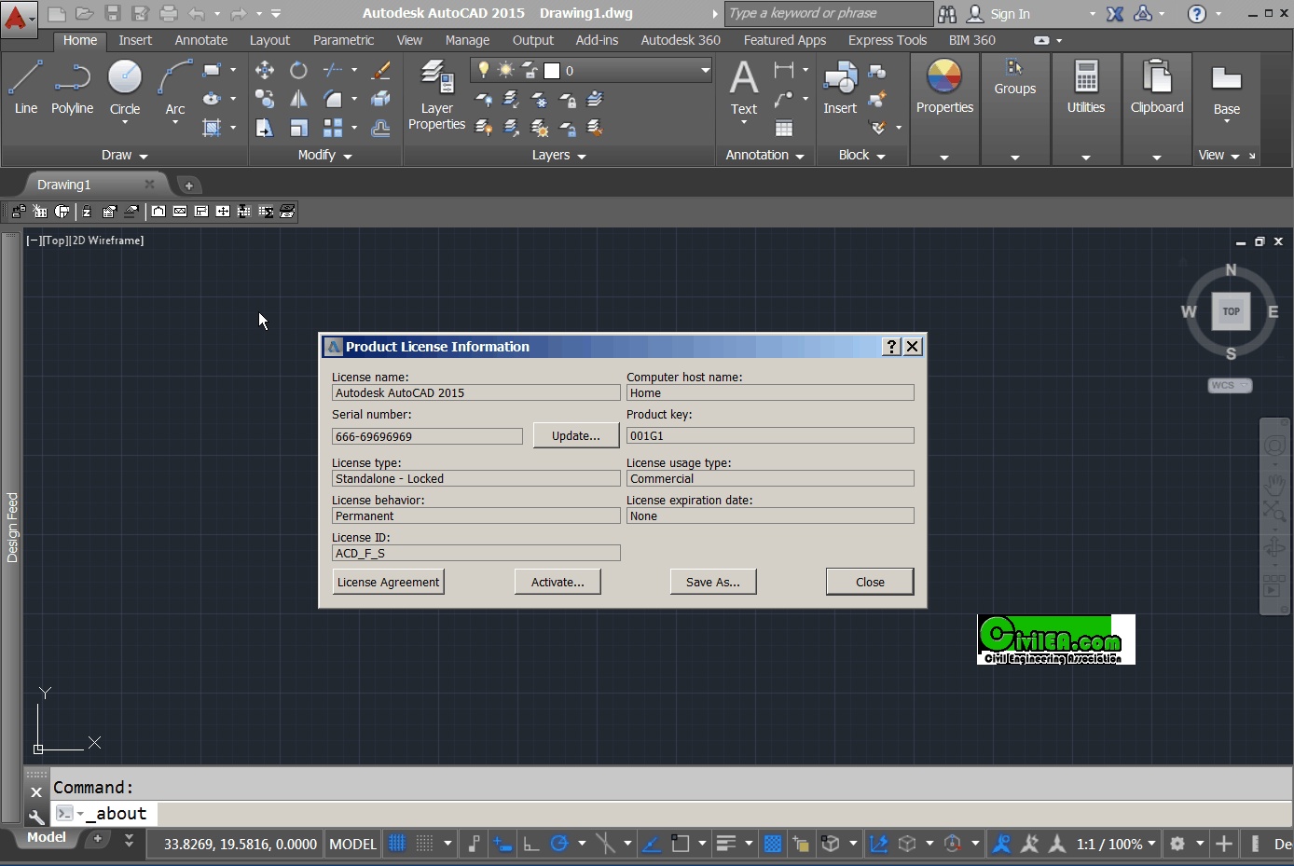Click Save in the Quick Access toolbar
This screenshot has width=1294, height=866.
pos(113,13)
